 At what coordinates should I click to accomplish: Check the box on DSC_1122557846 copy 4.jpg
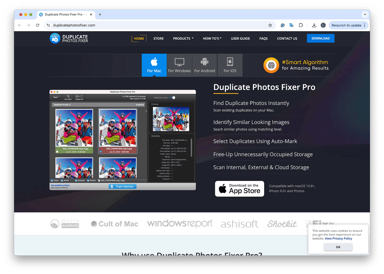pyautogui.click(x=57, y=152)
